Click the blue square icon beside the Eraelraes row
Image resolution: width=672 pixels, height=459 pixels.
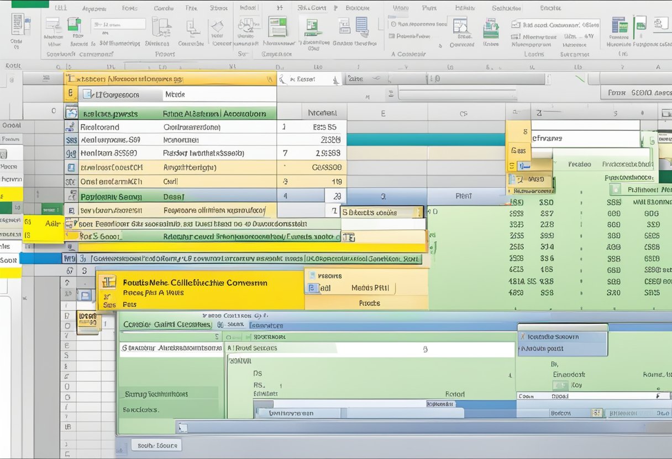click(71, 167)
